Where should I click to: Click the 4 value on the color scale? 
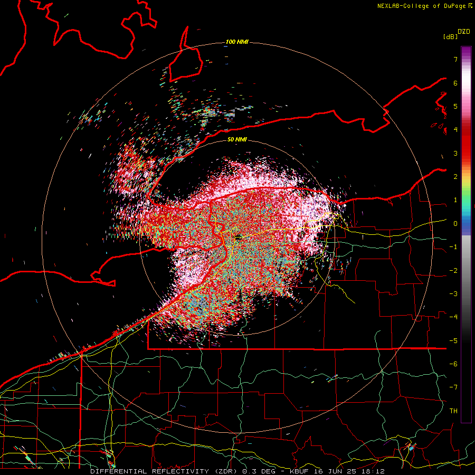coord(455,130)
